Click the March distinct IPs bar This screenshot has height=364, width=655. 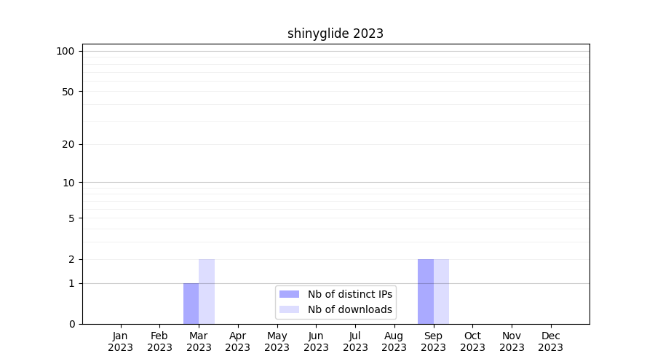click(191, 304)
